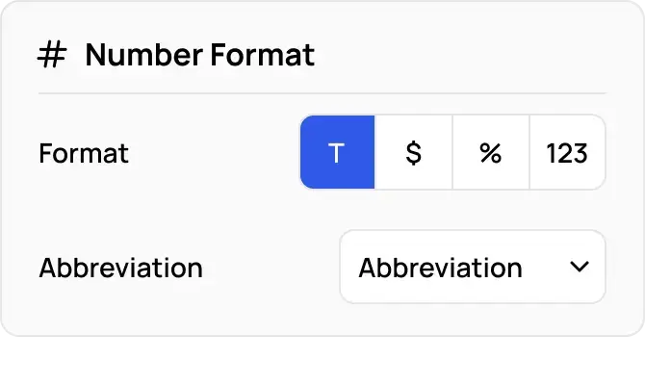Switch format to the dollar currency symbol
The height and width of the screenshot is (385, 645).
click(x=414, y=153)
